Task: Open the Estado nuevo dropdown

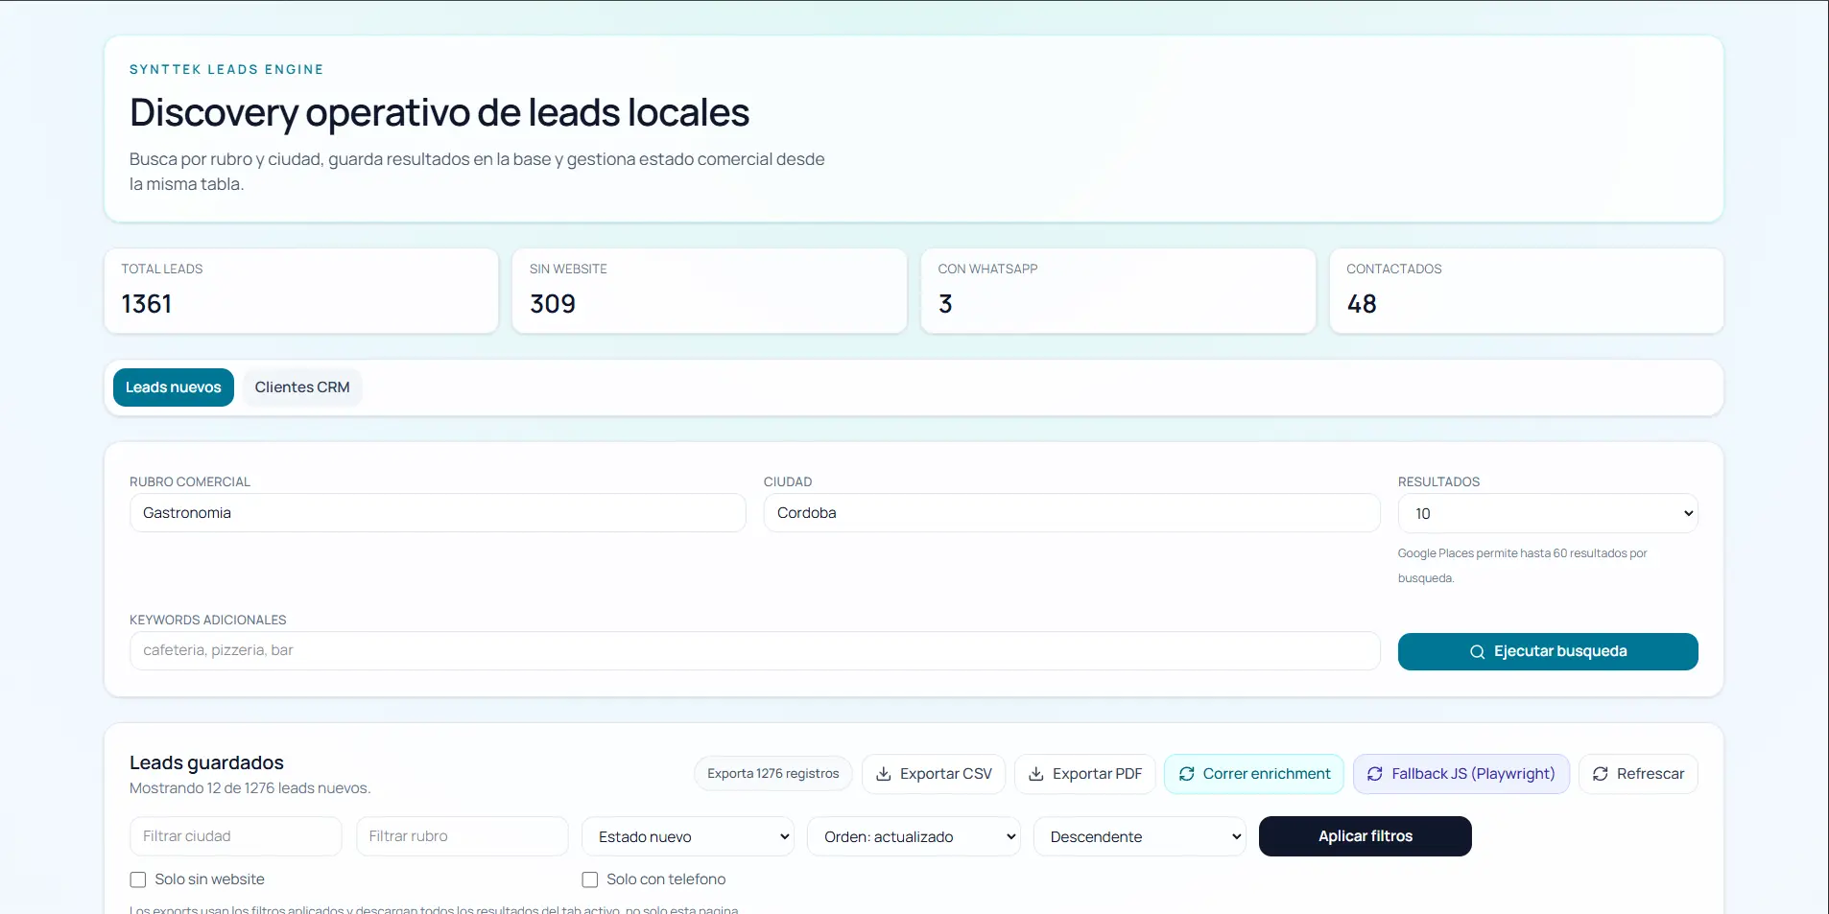Action: 688,836
